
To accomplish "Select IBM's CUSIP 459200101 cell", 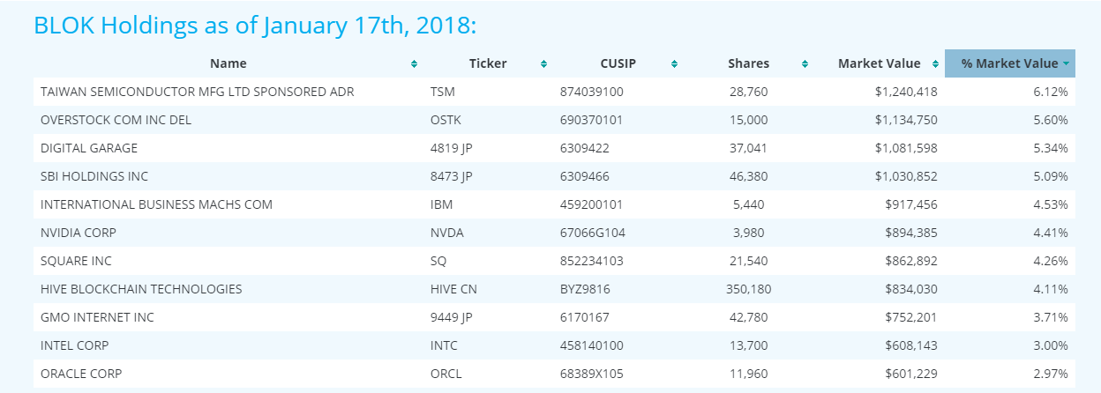I will (592, 204).
